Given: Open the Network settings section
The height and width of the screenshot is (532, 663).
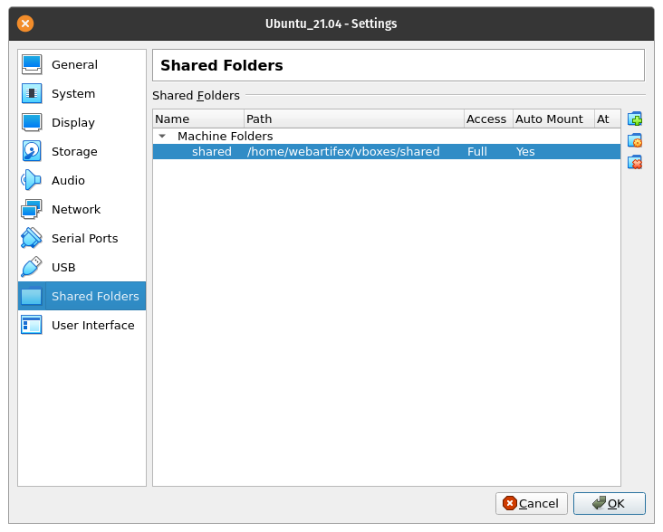Looking at the screenshot, I should (x=76, y=210).
